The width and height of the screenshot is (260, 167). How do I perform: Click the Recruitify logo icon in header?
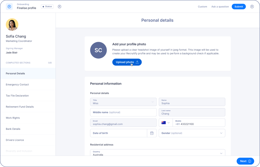9,7
